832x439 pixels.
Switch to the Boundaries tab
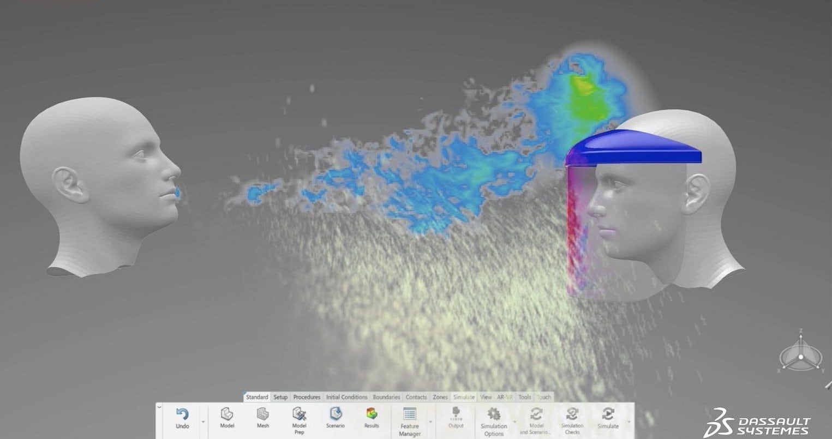pos(386,397)
